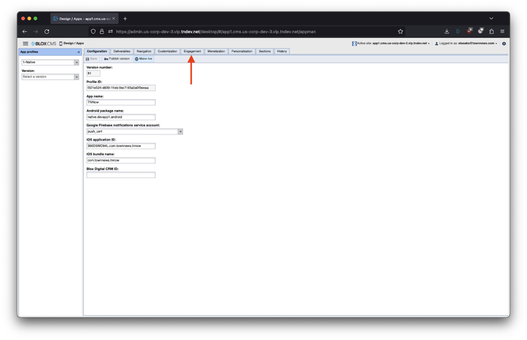Open the Monetization tab
Screen dimensions: 527x340
point(216,51)
